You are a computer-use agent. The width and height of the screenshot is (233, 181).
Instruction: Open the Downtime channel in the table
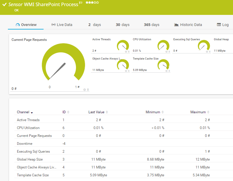coord(25,144)
